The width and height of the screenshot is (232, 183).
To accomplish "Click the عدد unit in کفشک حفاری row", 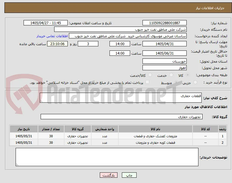I will pos(105,136).
